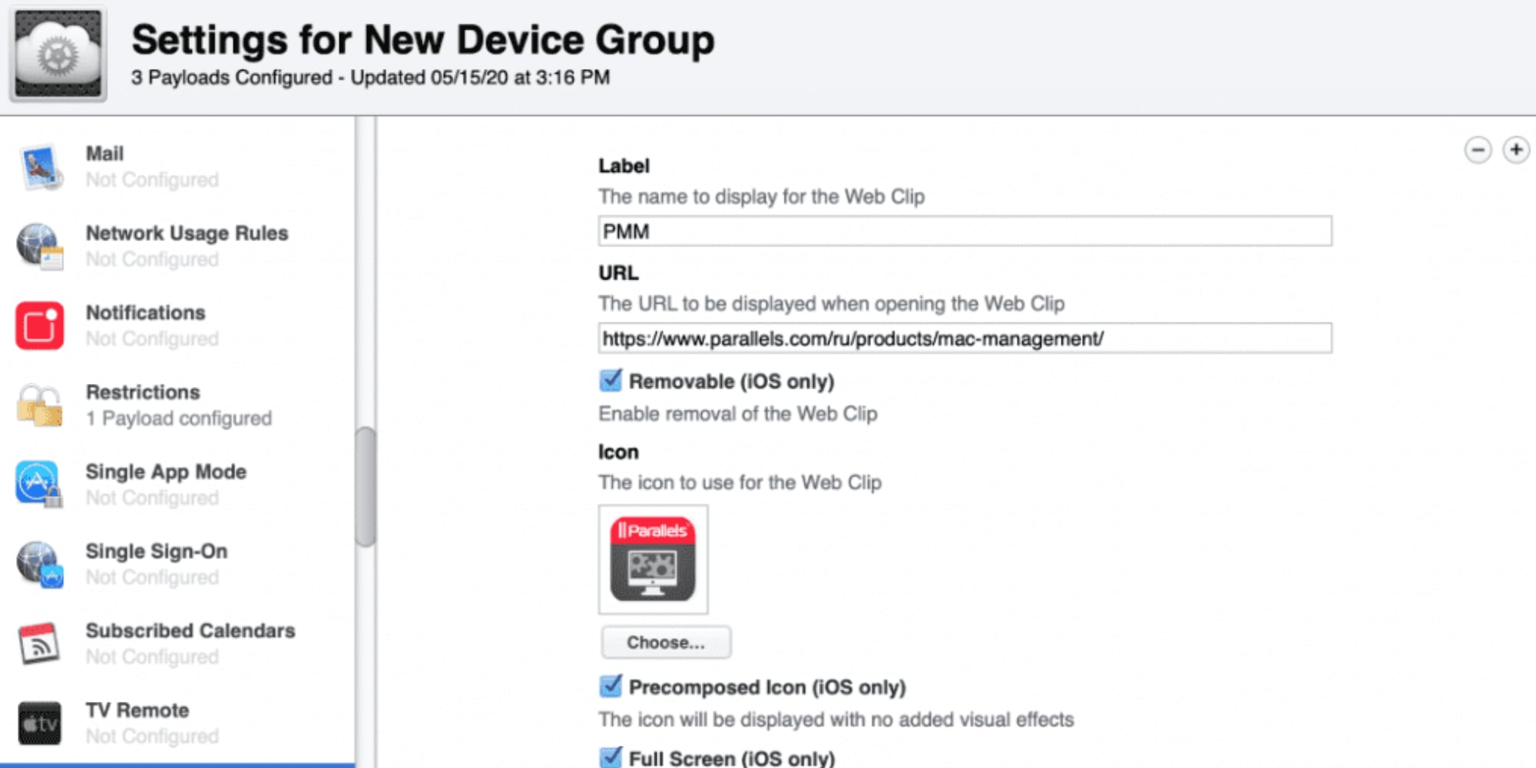Select the TV Remote icon

[x=40, y=723]
